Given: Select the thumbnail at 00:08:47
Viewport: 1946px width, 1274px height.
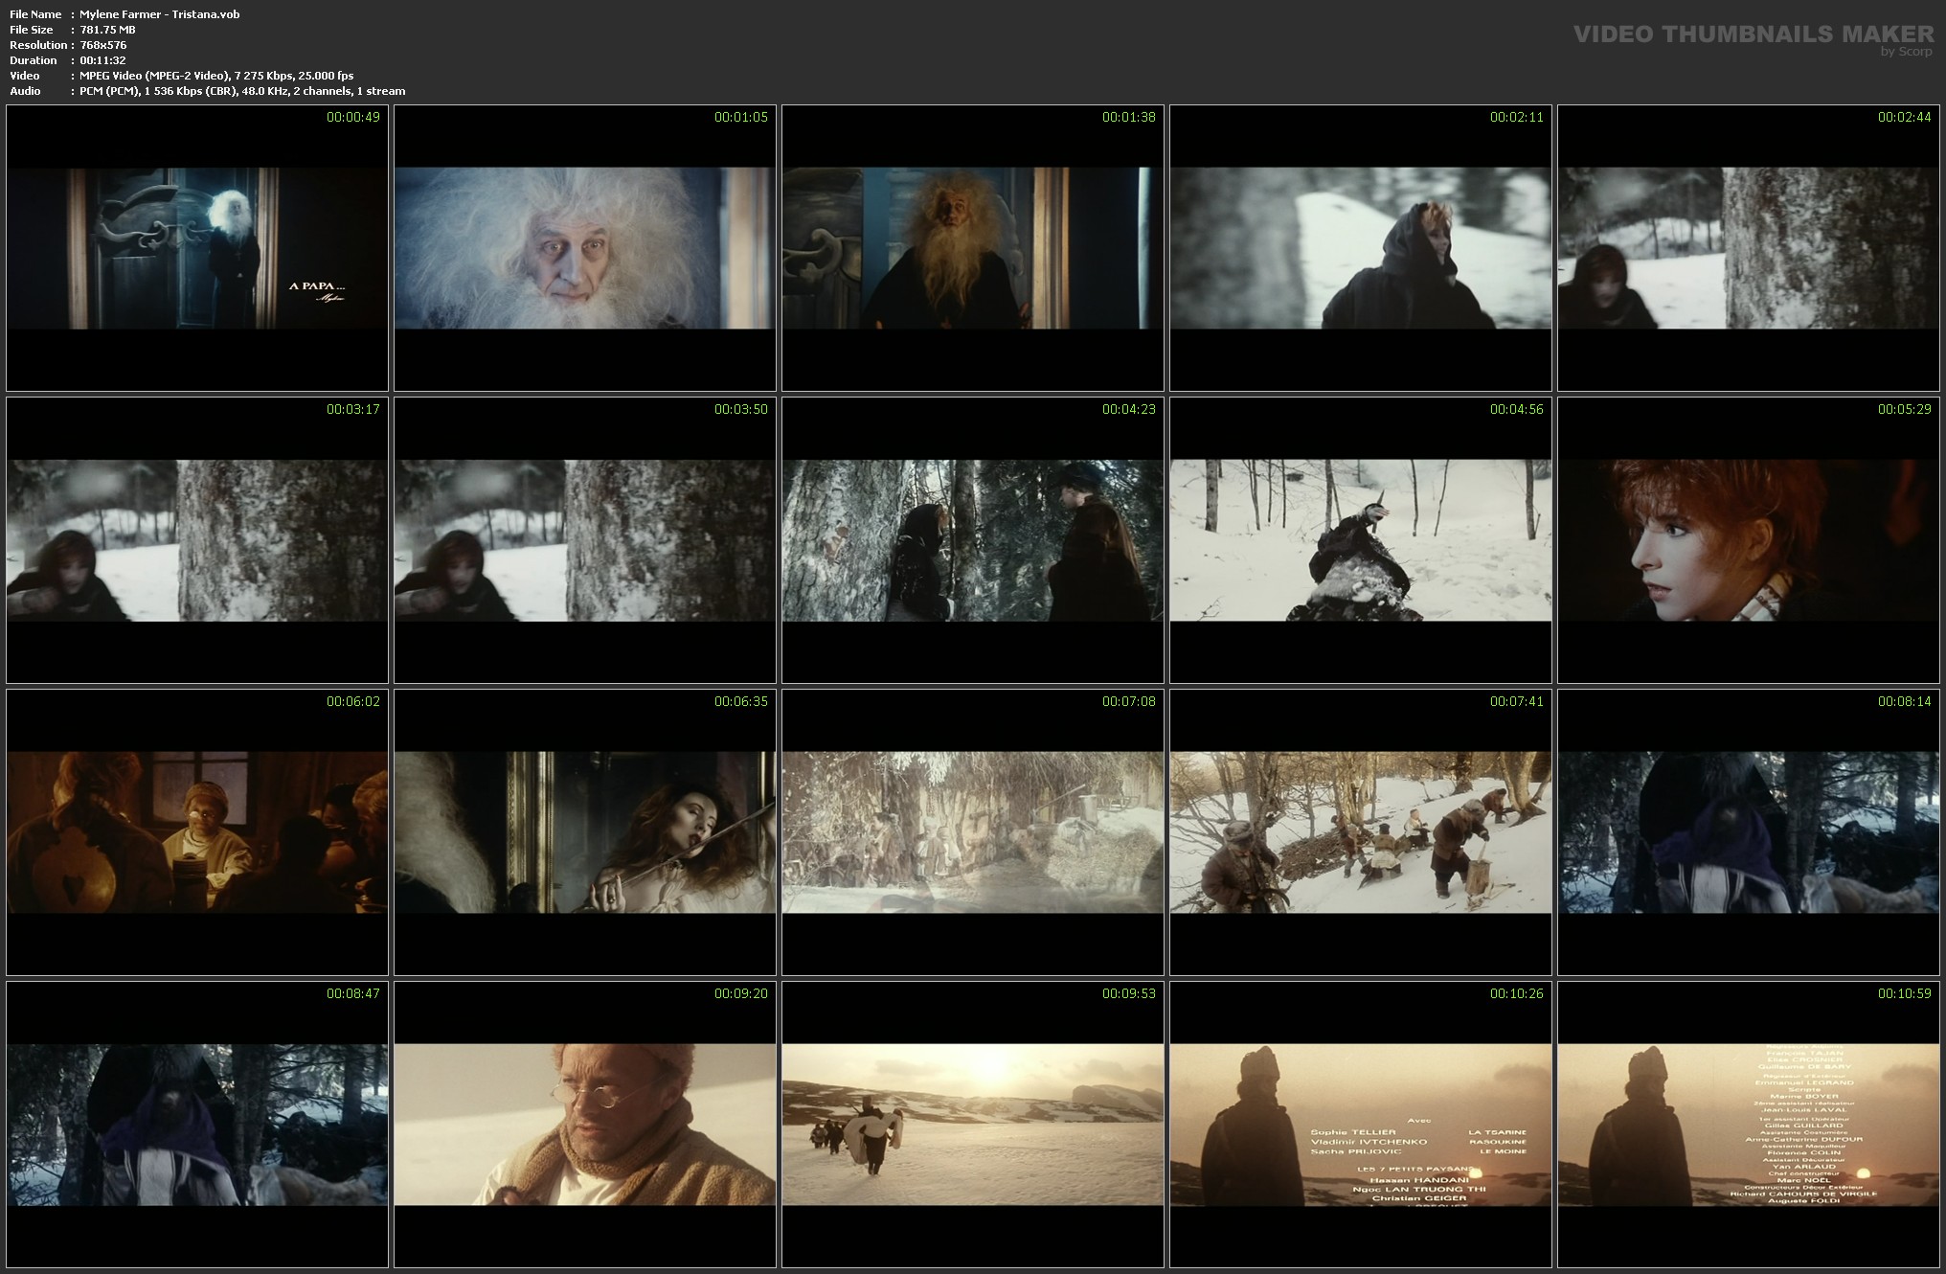Looking at the screenshot, I should coord(197,1125).
